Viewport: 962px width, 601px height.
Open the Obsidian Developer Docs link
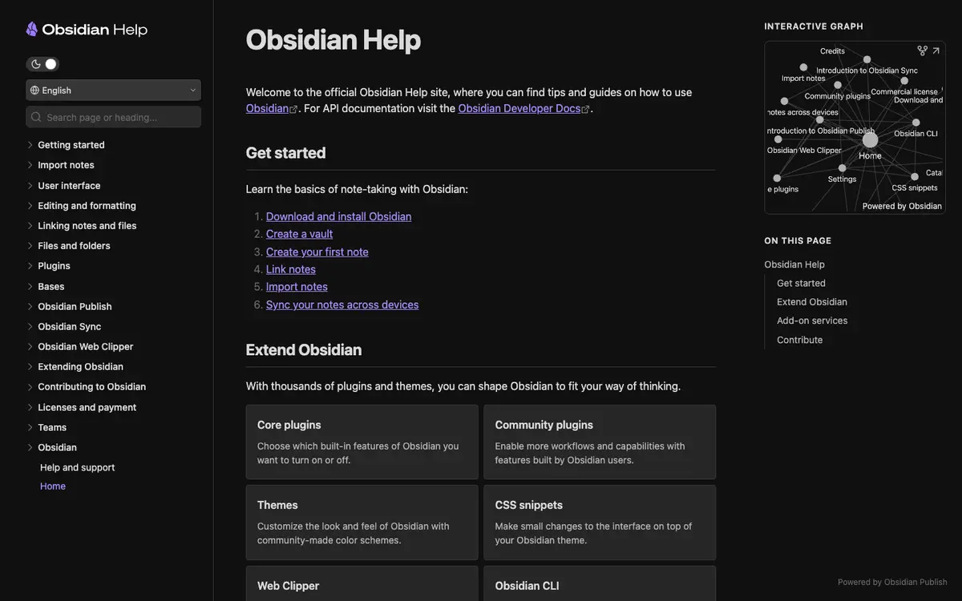tap(523, 109)
